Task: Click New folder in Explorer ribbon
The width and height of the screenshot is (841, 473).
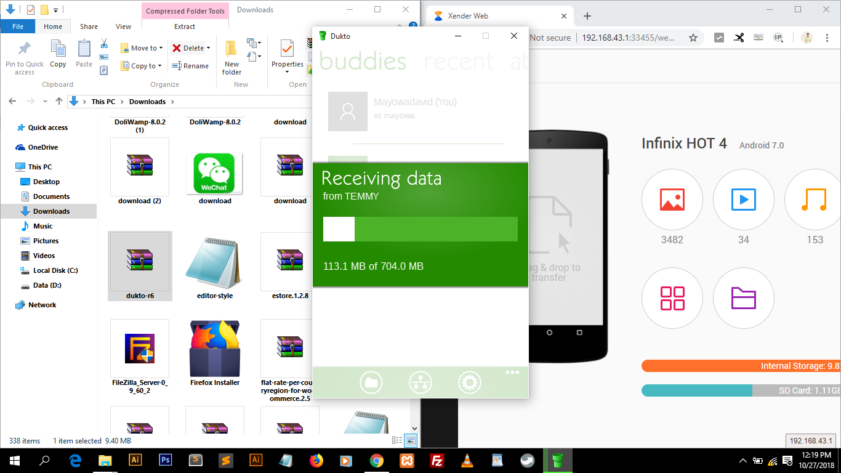Action: (231, 57)
